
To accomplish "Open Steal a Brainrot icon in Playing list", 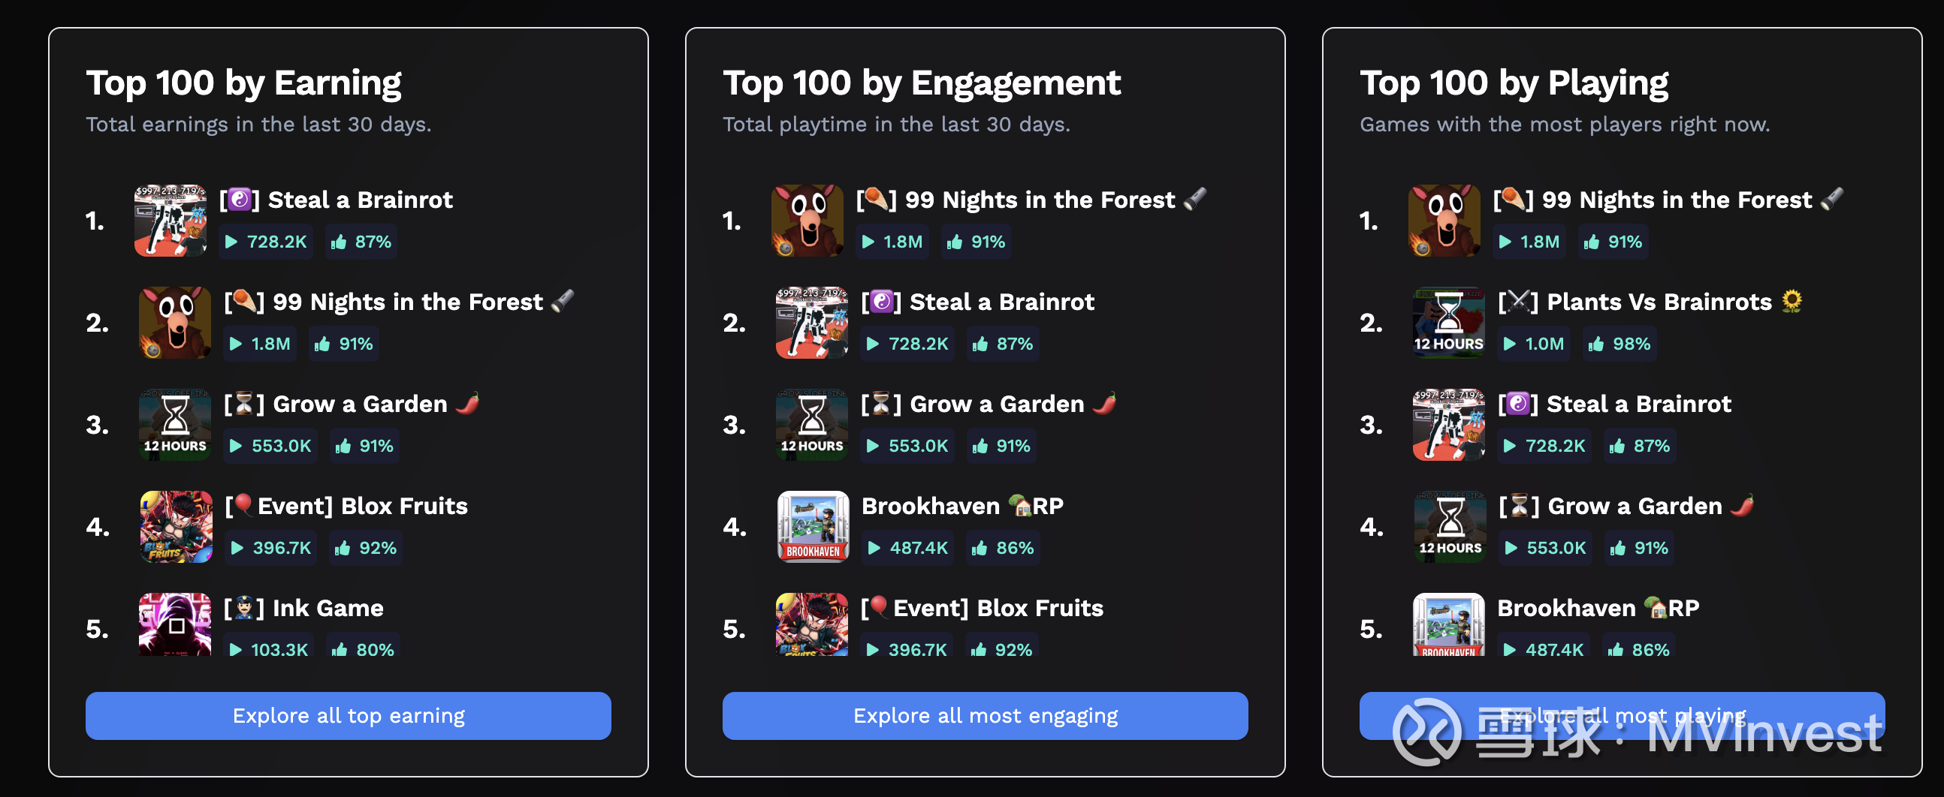I will (1448, 425).
